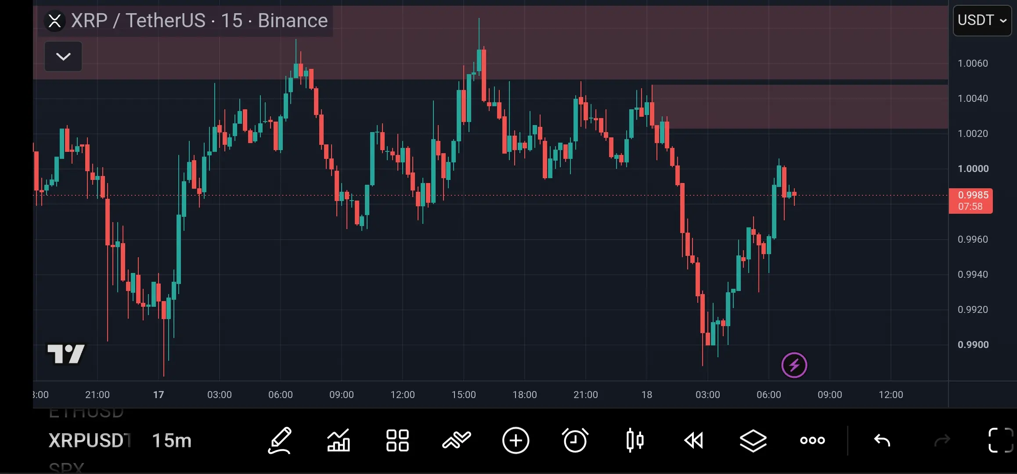
Task: Open chart type candlestick icon
Action: 635,440
